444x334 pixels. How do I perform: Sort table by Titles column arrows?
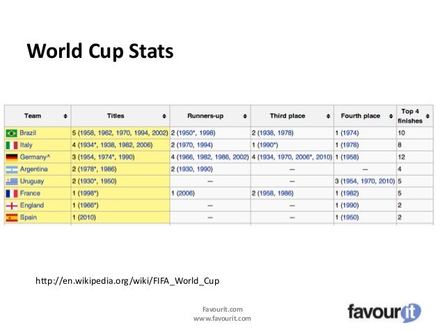164,116
